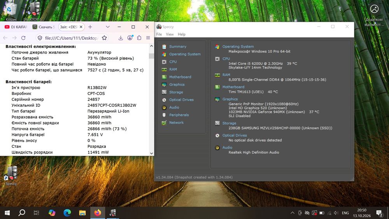Open File Explorer from taskbar
Screen dimensions: 389x219
[x=82, y=213]
